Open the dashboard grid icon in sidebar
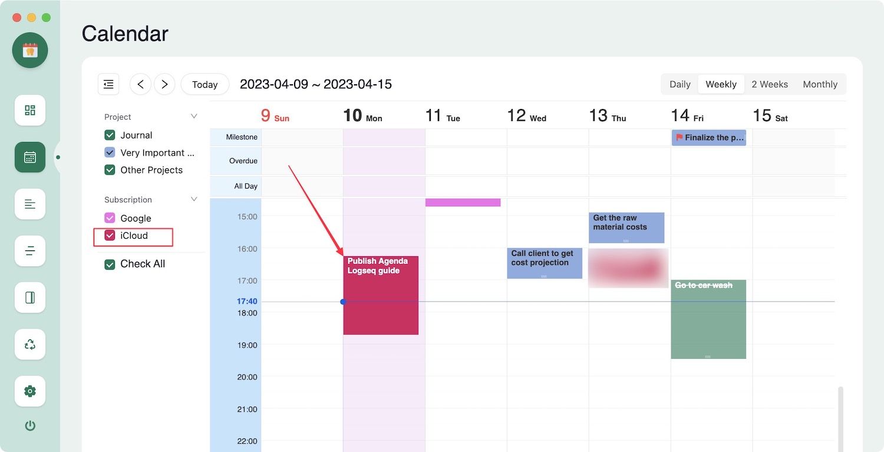Viewport: 884px width, 452px height. (x=30, y=110)
